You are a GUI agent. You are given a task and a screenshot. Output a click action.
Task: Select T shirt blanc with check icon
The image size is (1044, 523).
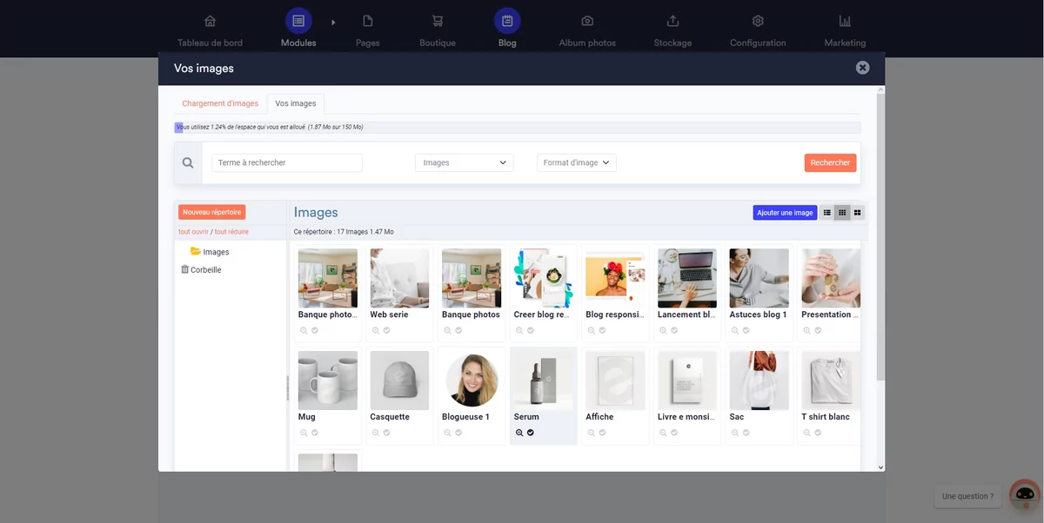click(x=817, y=433)
